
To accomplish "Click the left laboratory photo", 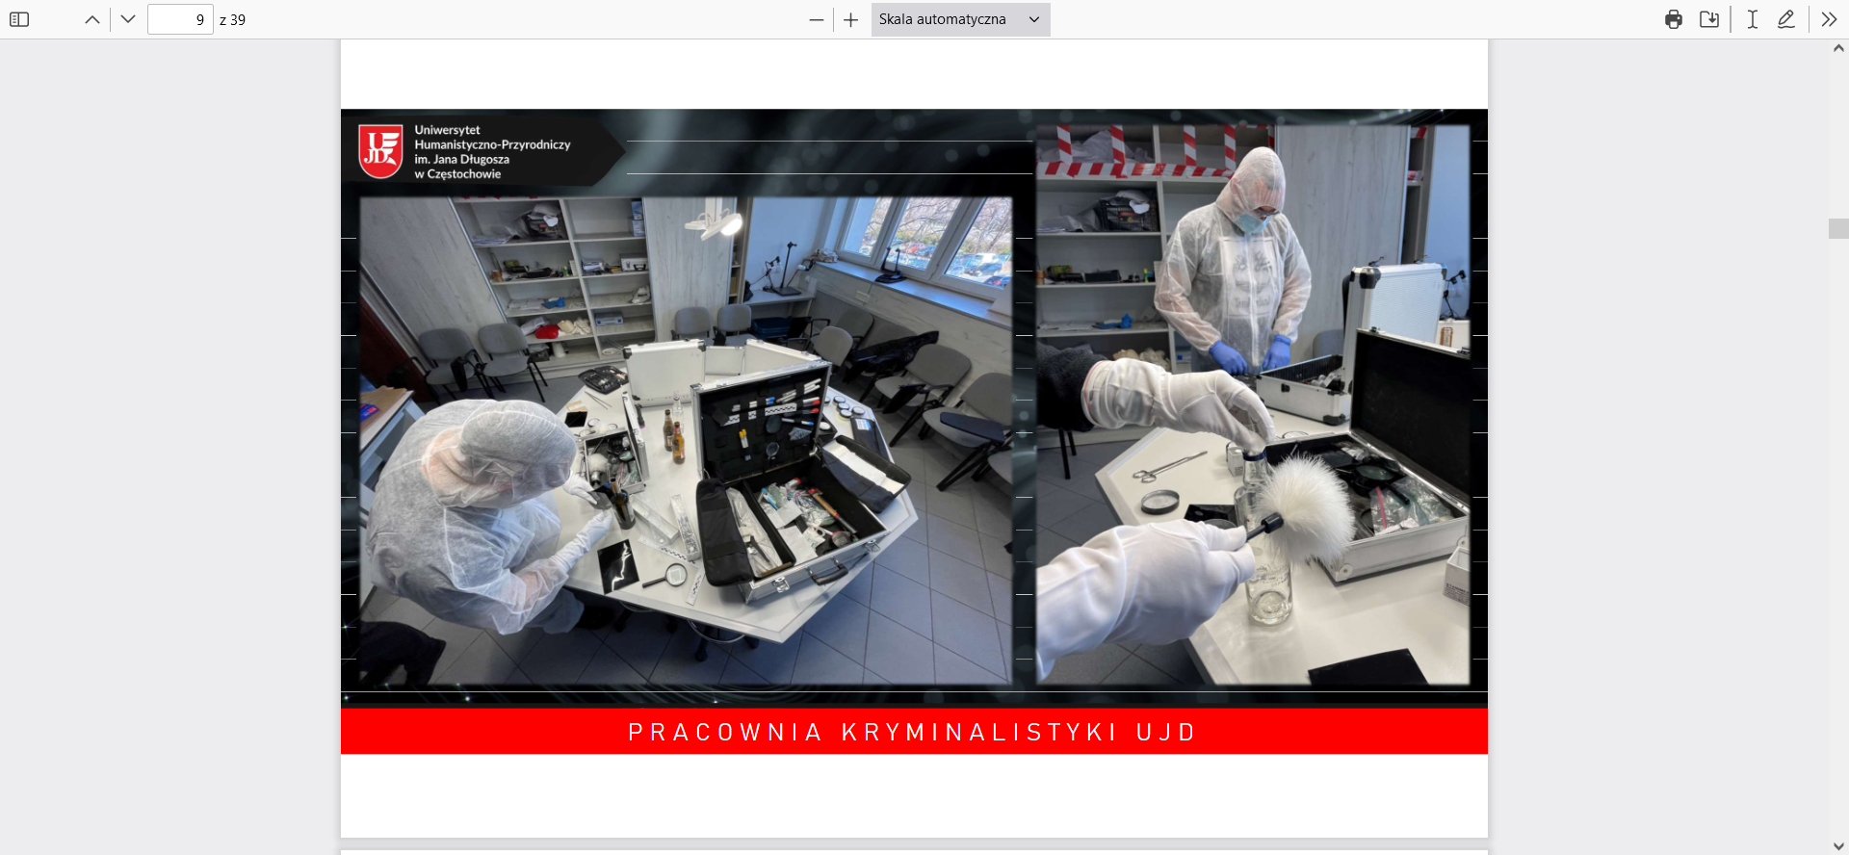I will coord(686,441).
